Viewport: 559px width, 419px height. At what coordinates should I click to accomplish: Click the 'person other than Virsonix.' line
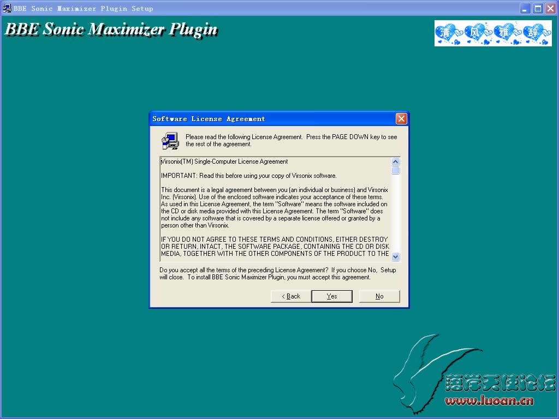click(x=195, y=225)
